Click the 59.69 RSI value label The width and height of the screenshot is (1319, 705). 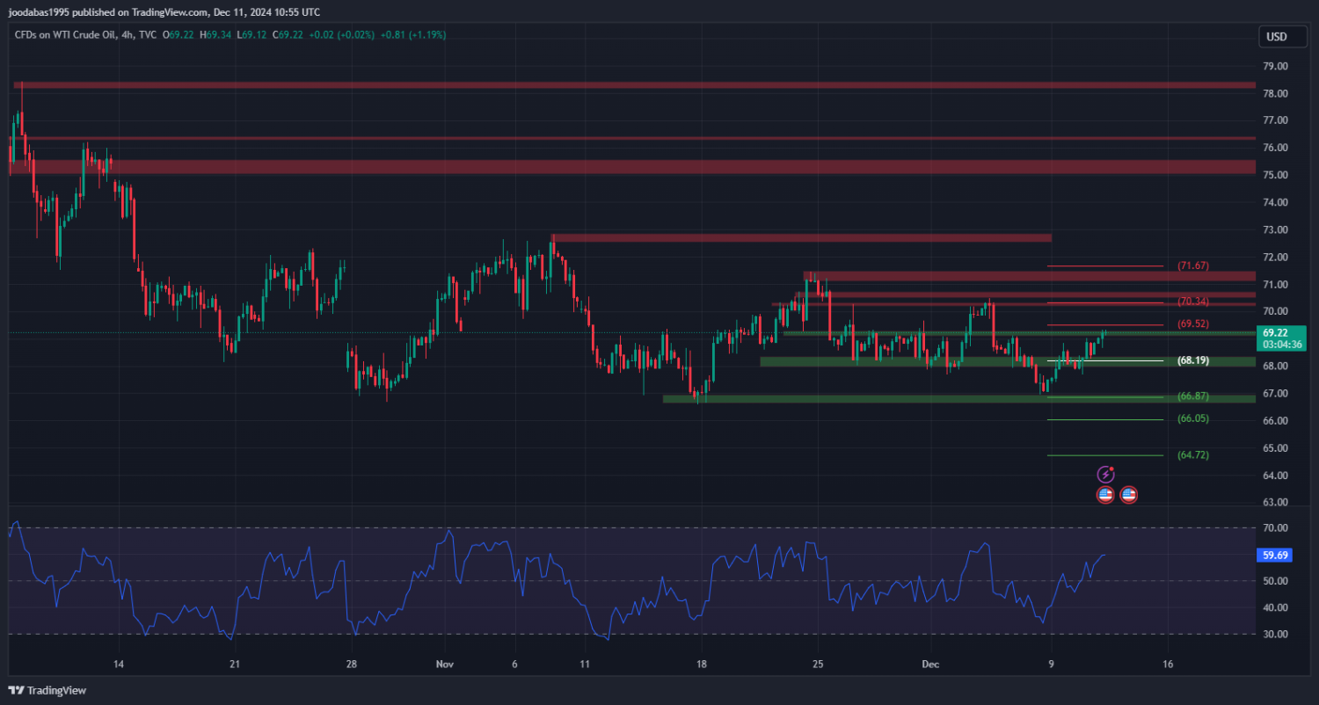point(1275,555)
